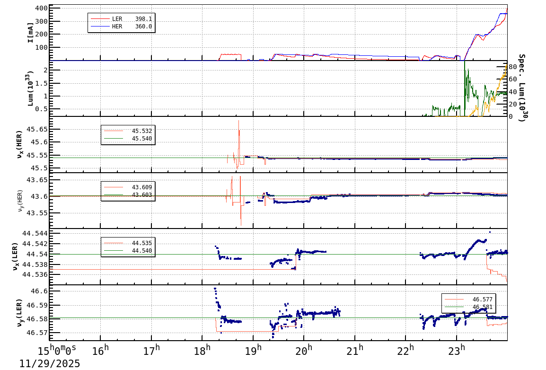Click the 44.535 legend entry
The image size is (546, 370).
click(x=127, y=243)
